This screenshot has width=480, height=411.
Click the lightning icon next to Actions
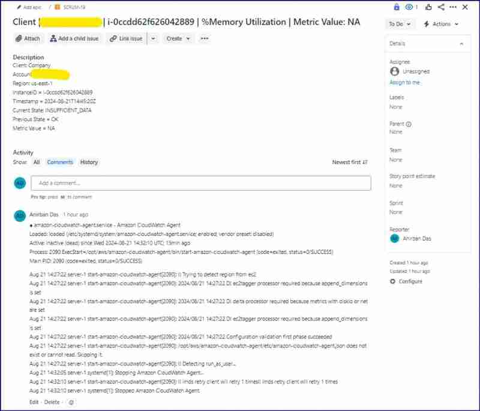[426, 24]
